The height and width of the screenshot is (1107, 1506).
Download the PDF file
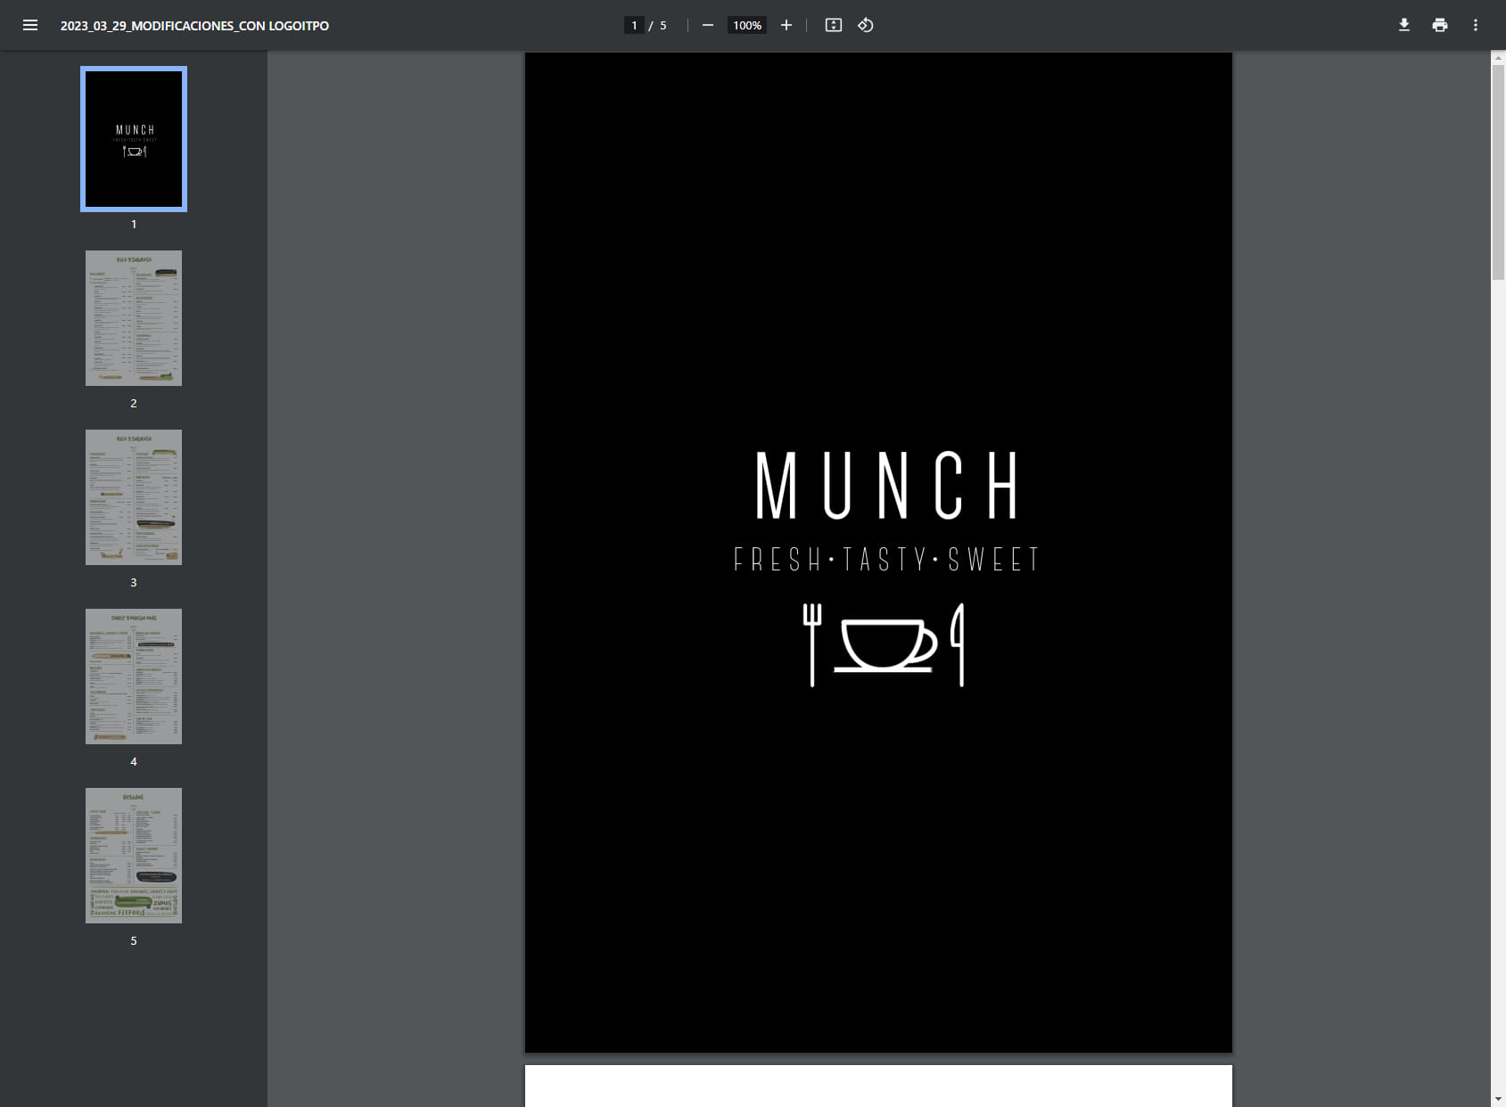click(1403, 25)
